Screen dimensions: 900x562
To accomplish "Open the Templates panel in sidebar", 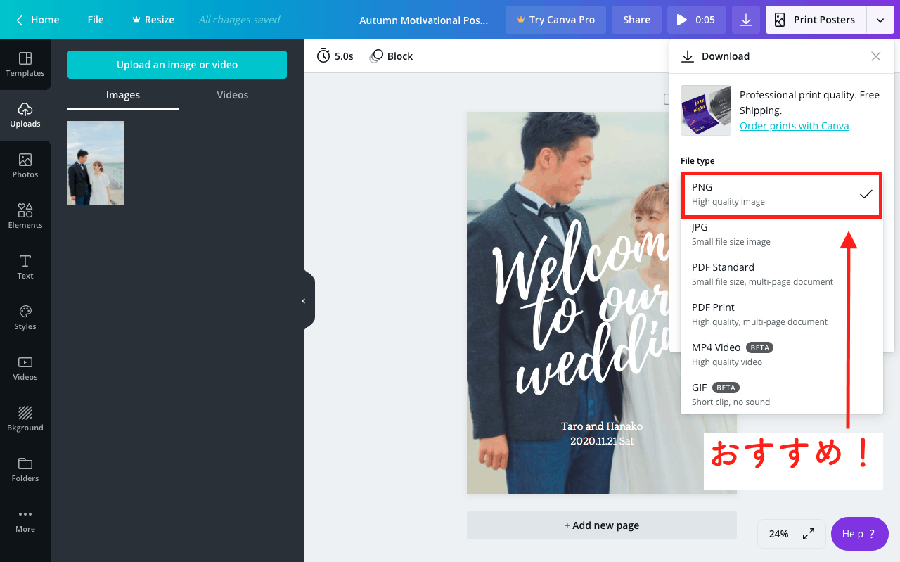I will [x=25, y=64].
